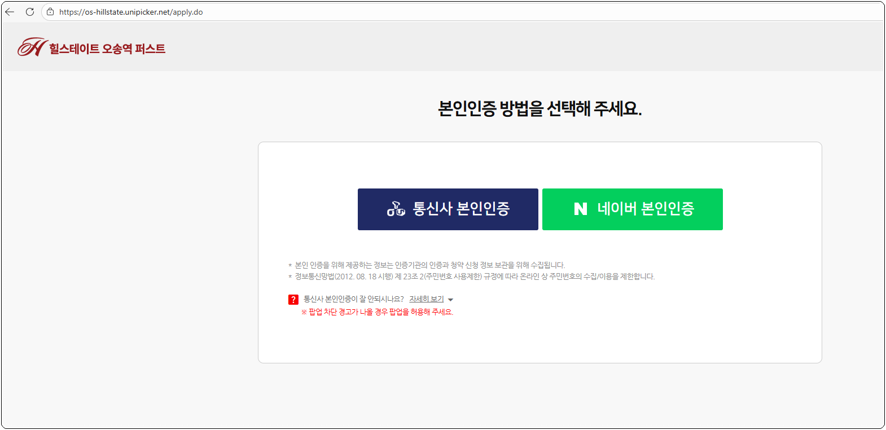This screenshot has height=430, width=886.
Task: Click the heading 본인인증 방법을 선택해 주세요.
Action: 540,108
